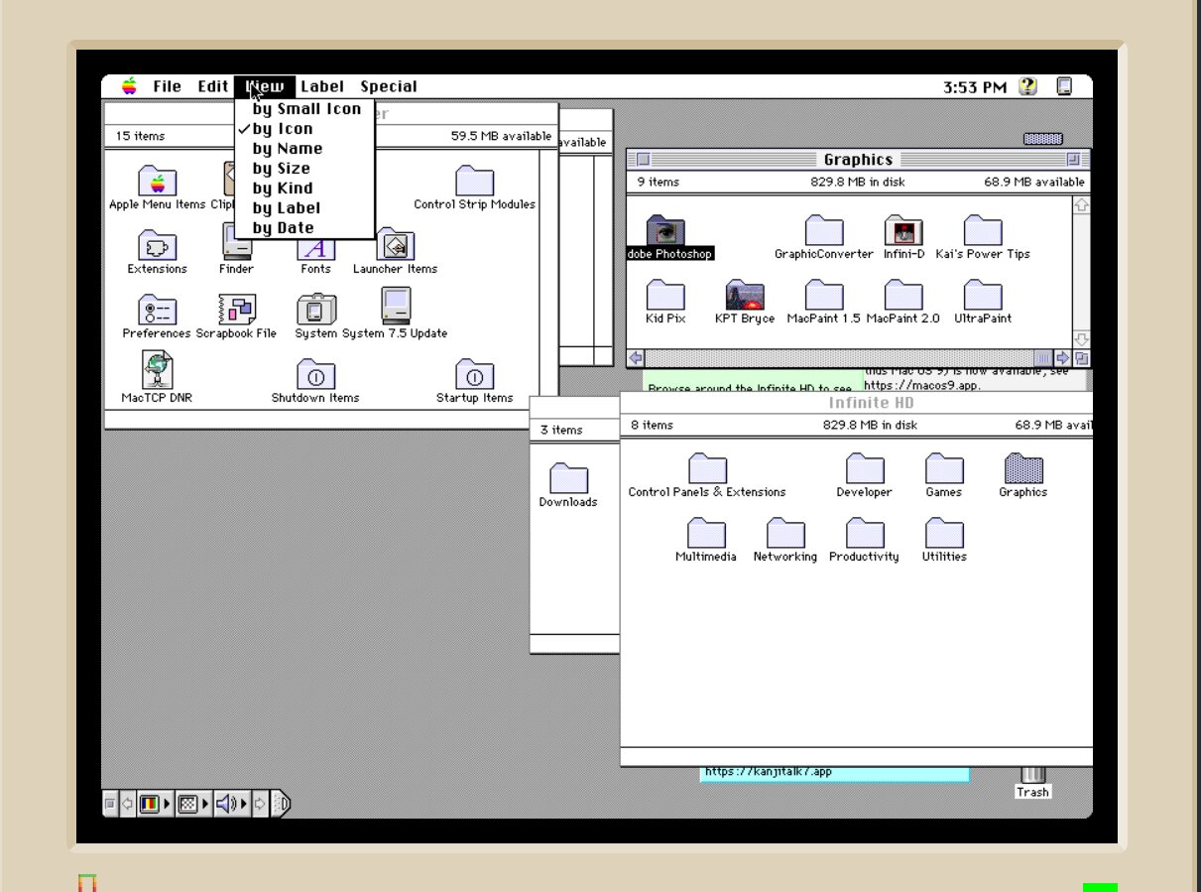Toggle the Graphics window zoom box
The height and width of the screenshot is (892, 1201).
click(1073, 160)
